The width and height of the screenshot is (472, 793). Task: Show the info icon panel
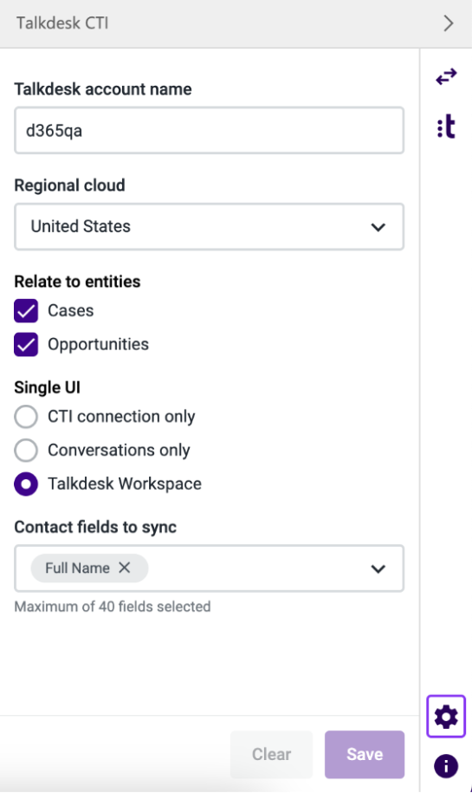click(x=446, y=765)
